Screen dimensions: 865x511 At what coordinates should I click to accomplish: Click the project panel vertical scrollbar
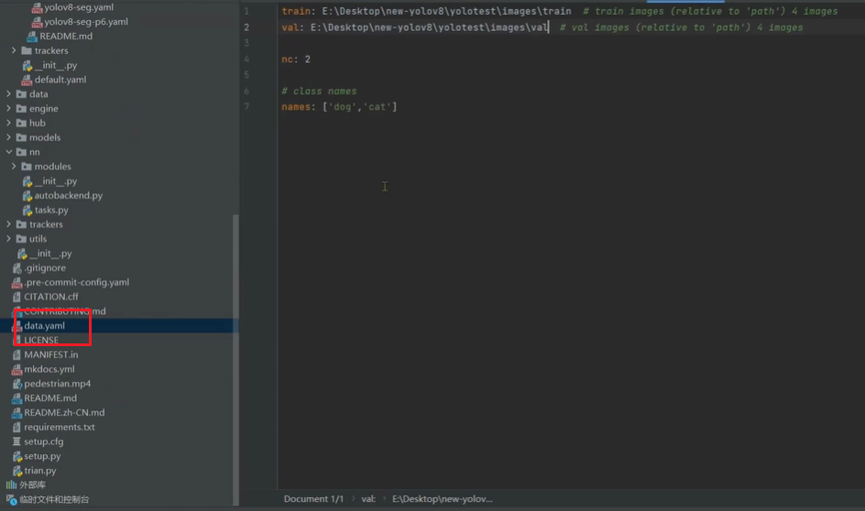tap(236, 359)
